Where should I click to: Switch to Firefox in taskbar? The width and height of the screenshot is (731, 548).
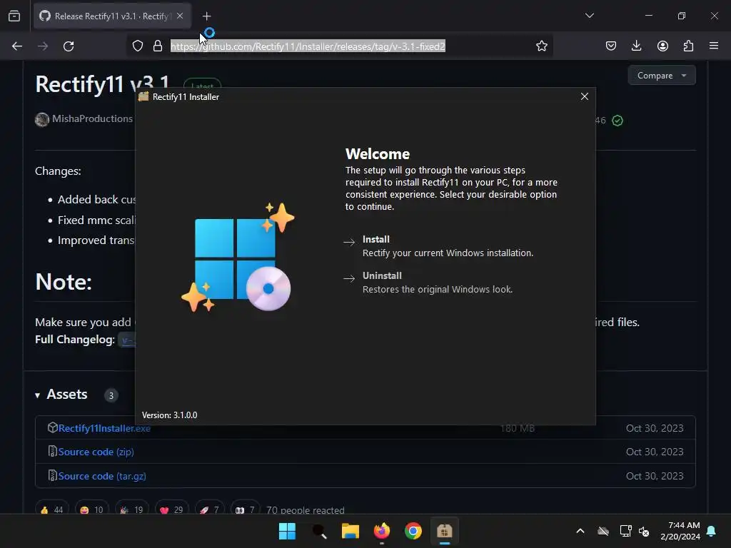382,531
